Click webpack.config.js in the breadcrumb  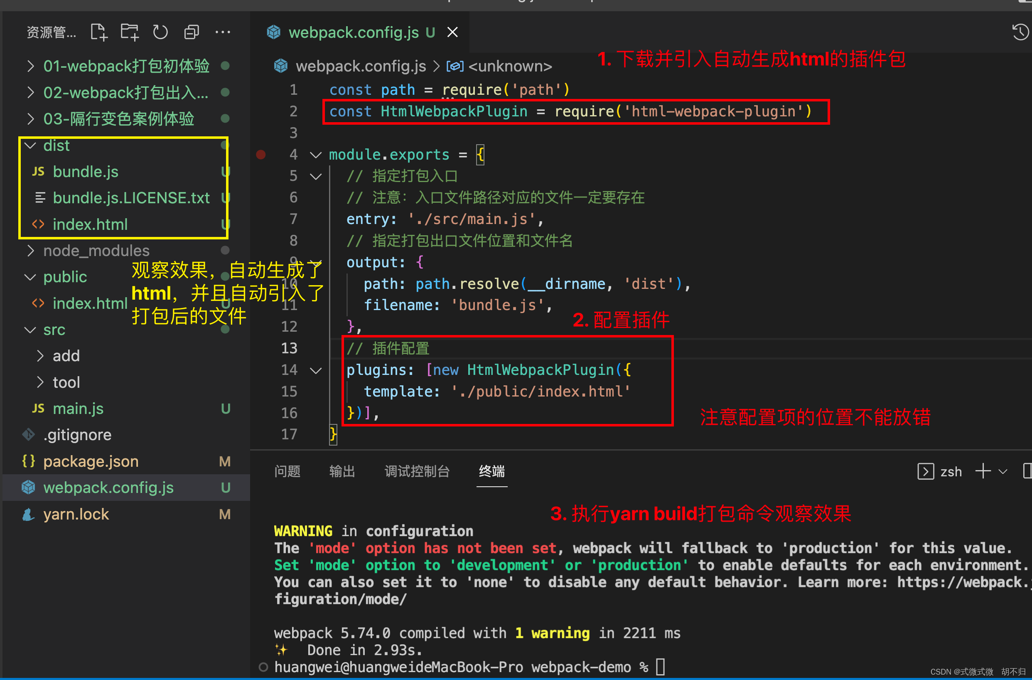tap(360, 67)
